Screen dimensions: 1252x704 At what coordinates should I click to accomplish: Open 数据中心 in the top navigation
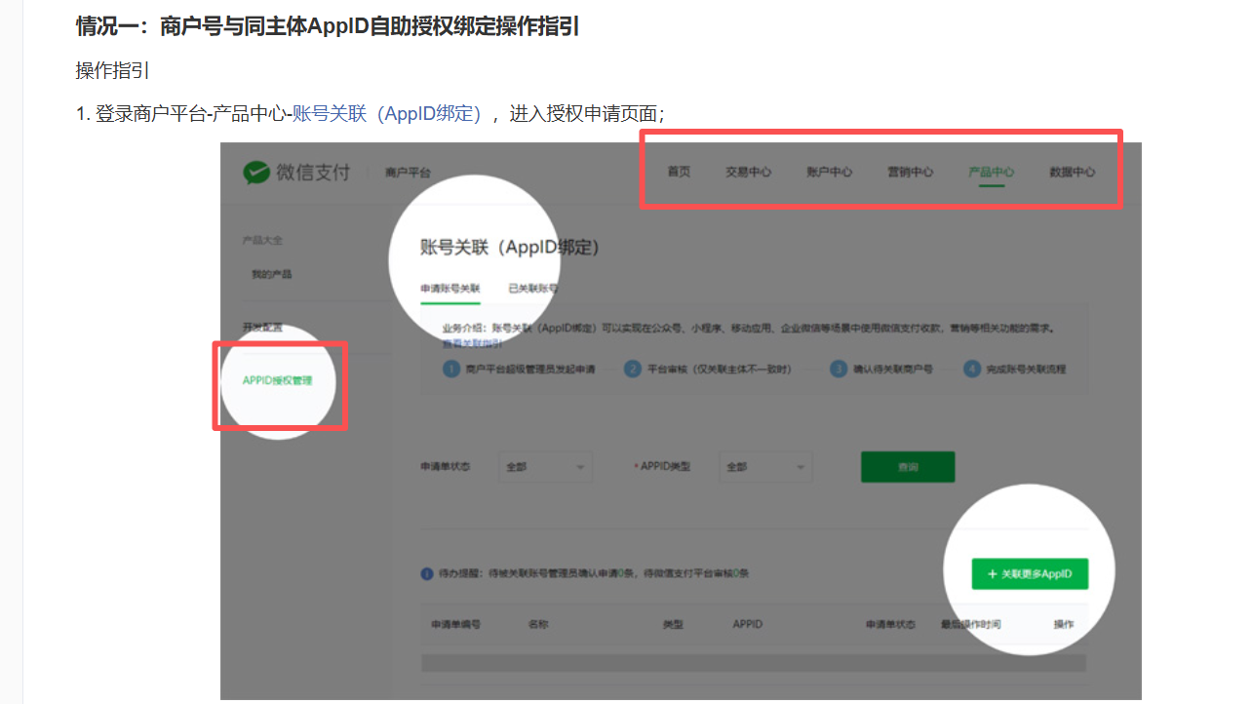[1072, 172]
